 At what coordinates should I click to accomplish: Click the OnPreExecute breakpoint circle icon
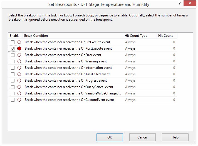19,42
